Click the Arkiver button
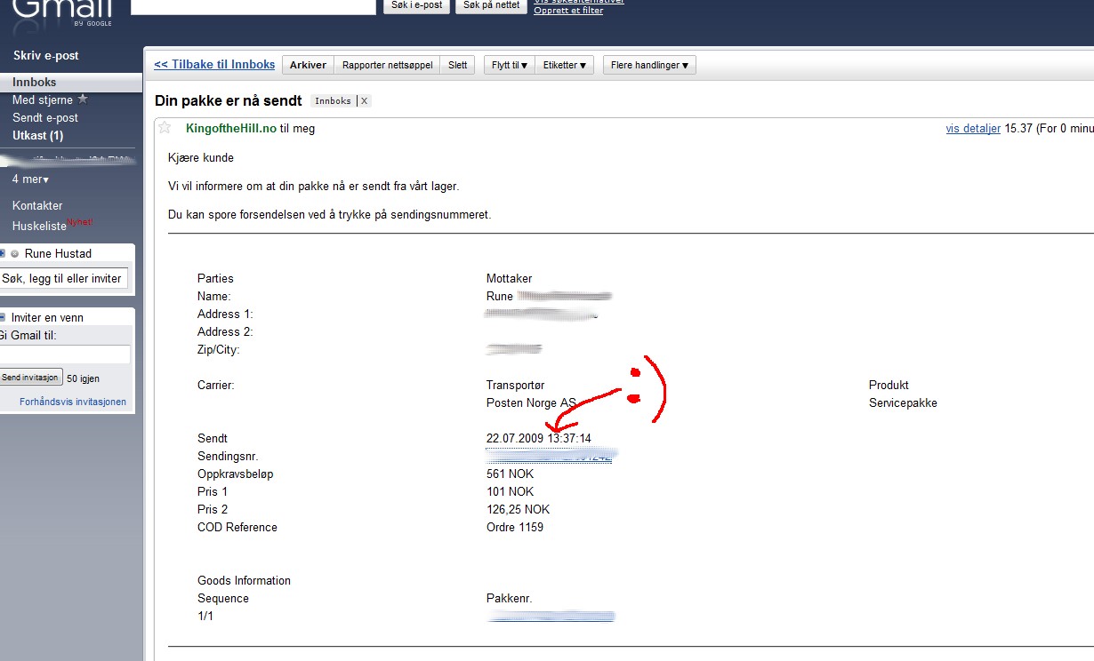 coord(308,65)
